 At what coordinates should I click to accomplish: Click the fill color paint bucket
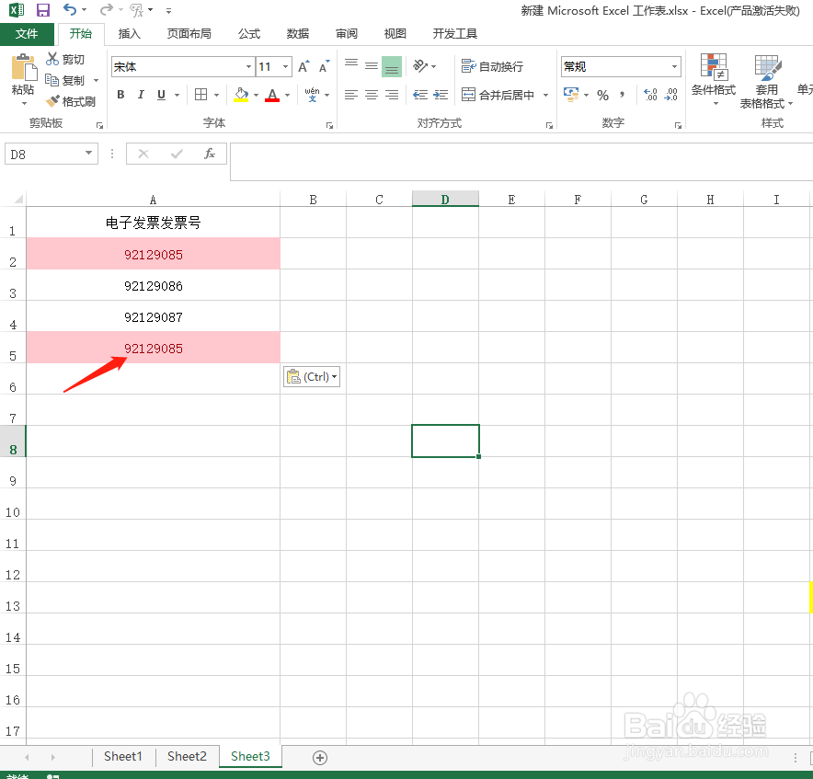click(241, 95)
